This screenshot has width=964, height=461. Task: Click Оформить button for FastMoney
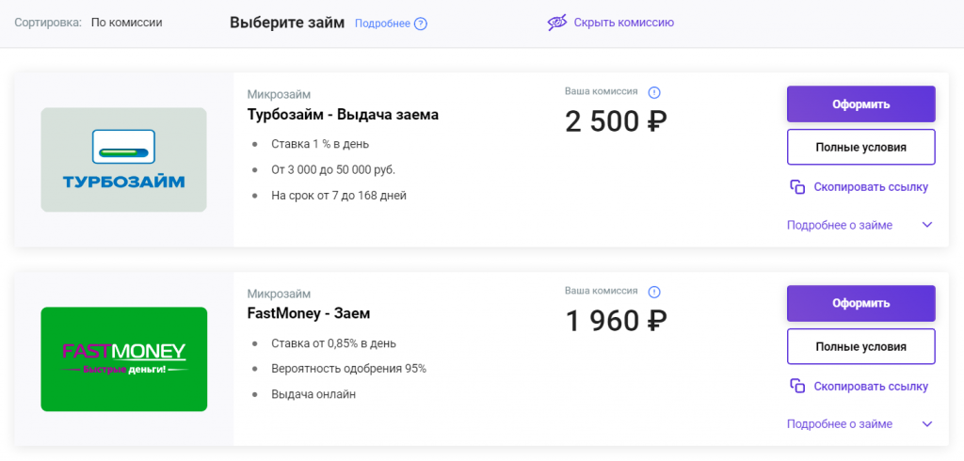[860, 303]
